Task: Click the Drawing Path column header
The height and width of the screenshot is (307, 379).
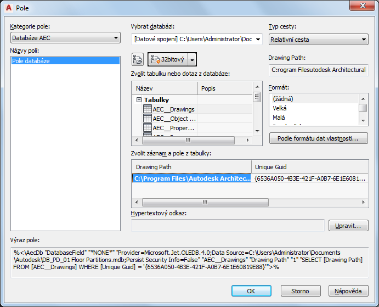Action: tap(191, 167)
